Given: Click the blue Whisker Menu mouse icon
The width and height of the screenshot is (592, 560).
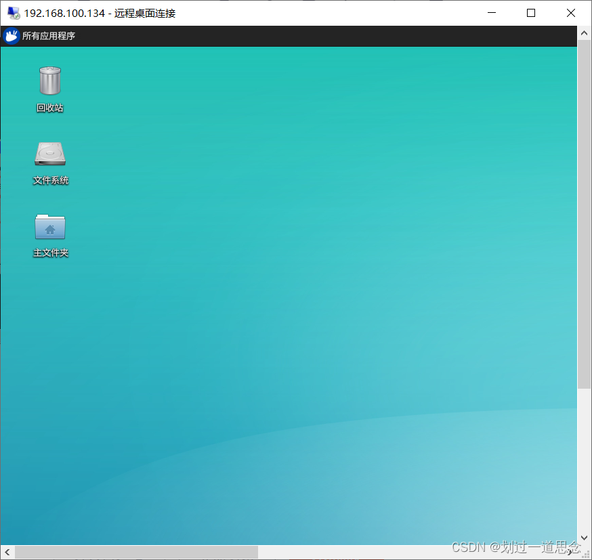Looking at the screenshot, I should tap(11, 36).
